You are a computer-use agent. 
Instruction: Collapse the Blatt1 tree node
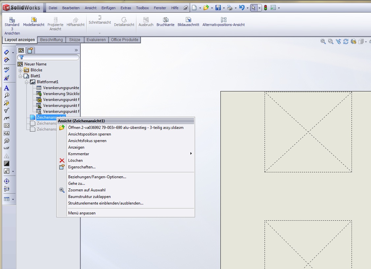coord(20,76)
